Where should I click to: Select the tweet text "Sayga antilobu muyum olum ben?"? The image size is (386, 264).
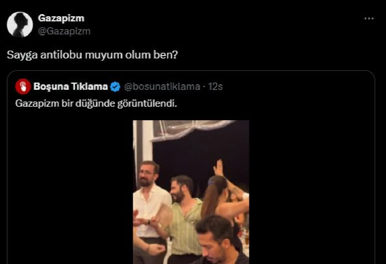(92, 55)
